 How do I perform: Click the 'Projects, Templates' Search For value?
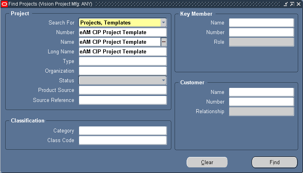click(106, 22)
